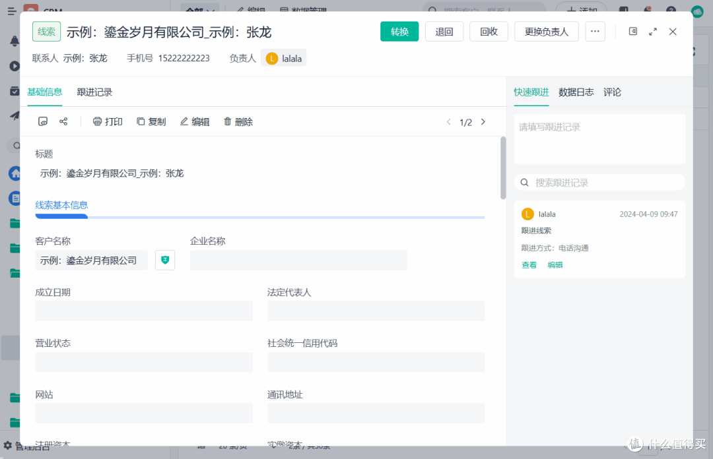Click the 编辑 edit button in toolbar
Image resolution: width=713 pixels, height=459 pixels.
tap(195, 122)
